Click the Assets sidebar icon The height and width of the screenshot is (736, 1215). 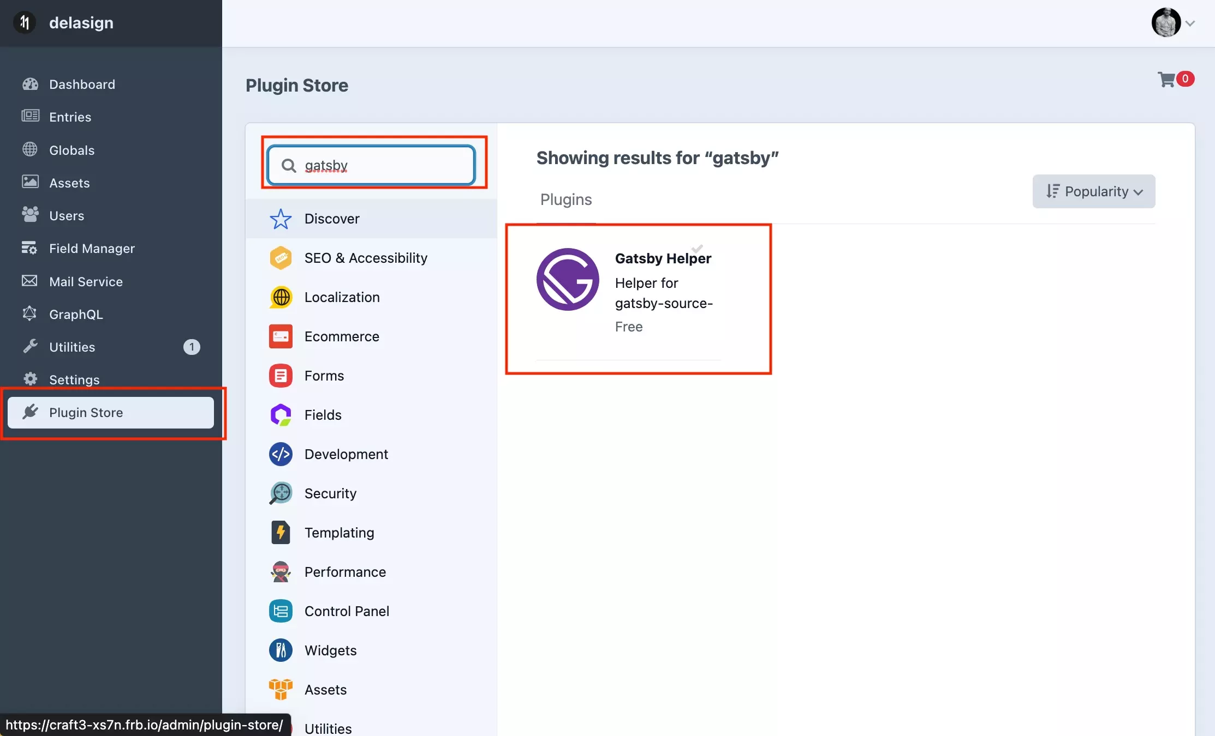click(31, 182)
